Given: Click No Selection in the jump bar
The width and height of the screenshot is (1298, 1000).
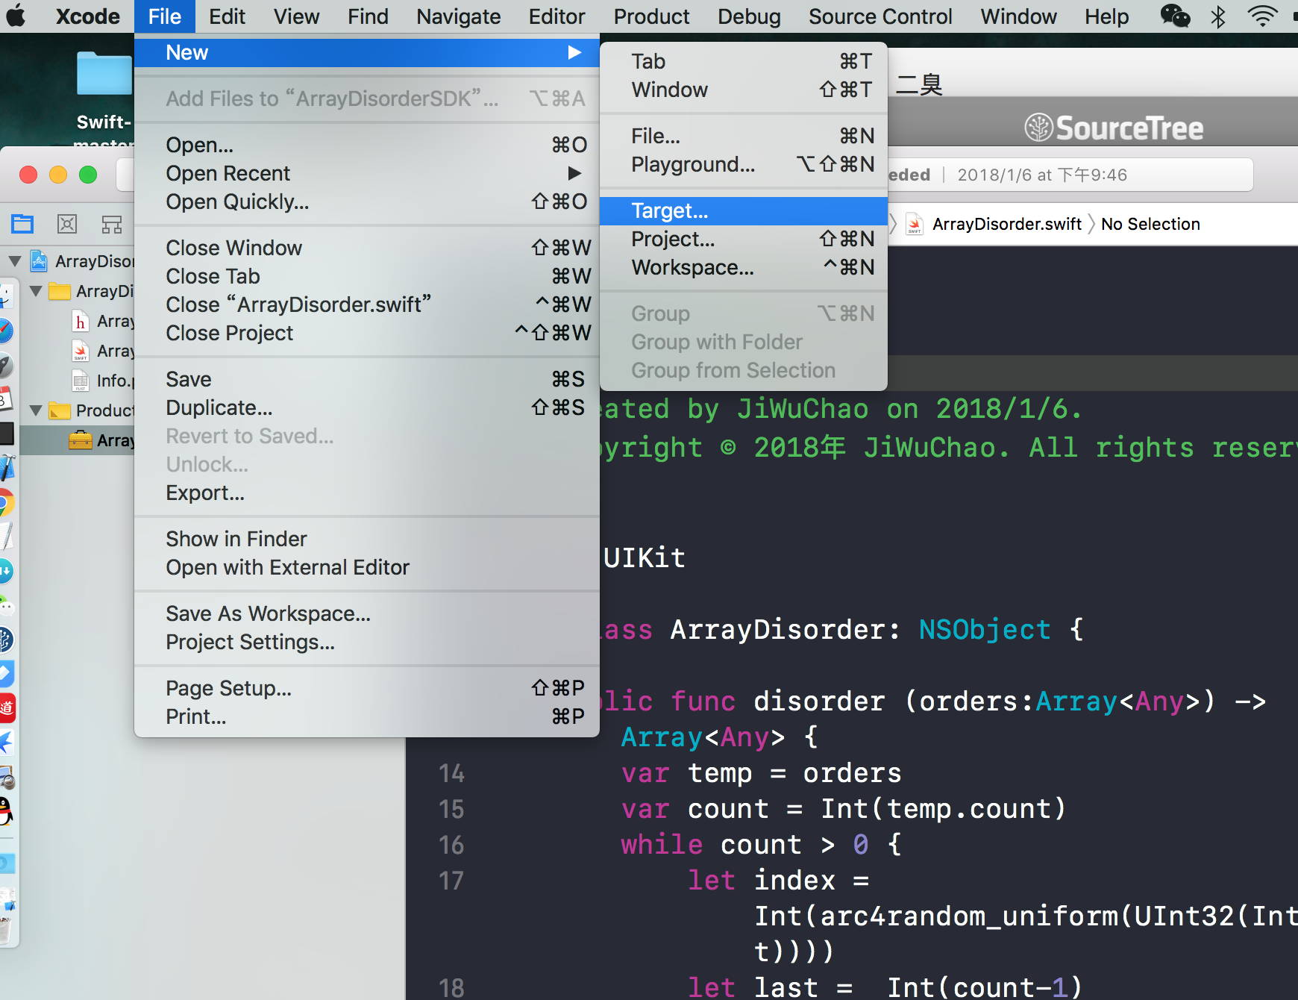Looking at the screenshot, I should tap(1150, 224).
